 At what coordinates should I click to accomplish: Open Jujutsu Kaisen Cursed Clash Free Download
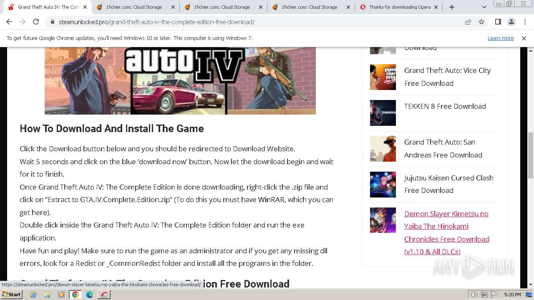(448, 184)
